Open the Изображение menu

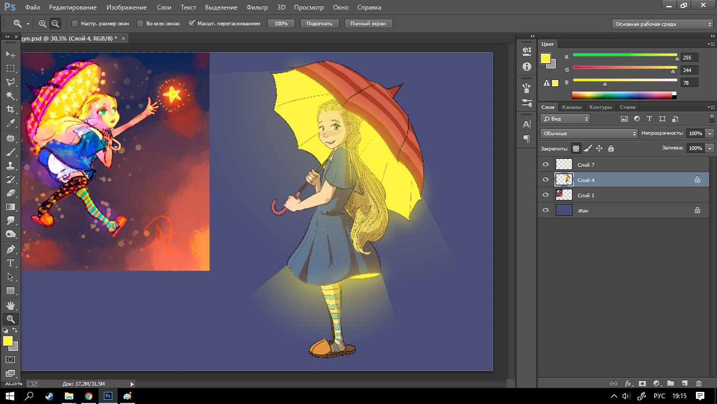[127, 7]
